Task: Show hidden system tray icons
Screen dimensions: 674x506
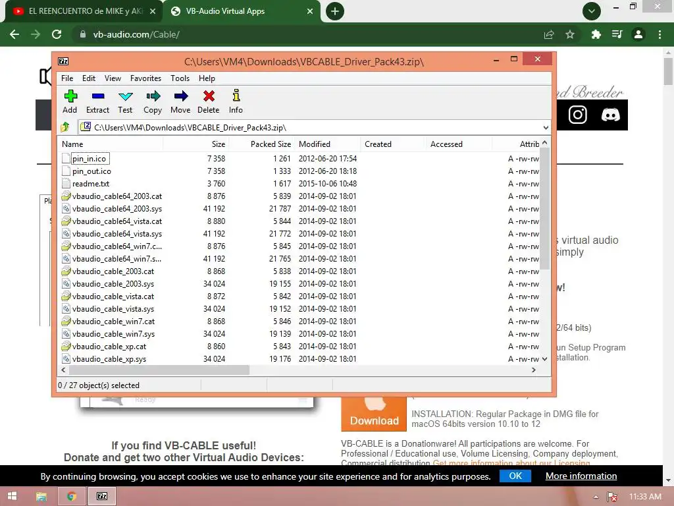Action: [x=596, y=497]
